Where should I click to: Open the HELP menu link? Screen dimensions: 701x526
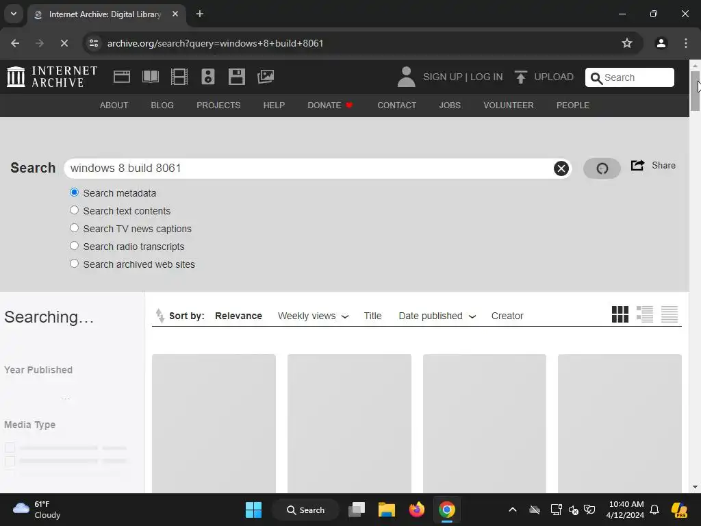[x=274, y=105]
